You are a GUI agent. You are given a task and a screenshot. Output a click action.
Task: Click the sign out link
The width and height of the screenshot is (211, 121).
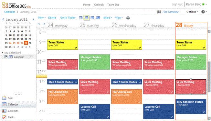177,4
